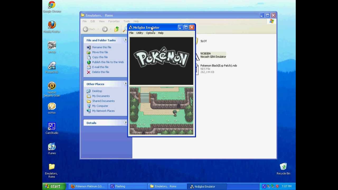Screen dimensions: 338x190
Task: Click the Copy this file icon
Action: click(x=89, y=57)
